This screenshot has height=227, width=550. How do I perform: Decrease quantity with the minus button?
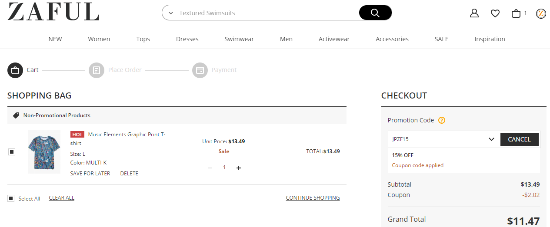pyautogui.click(x=210, y=168)
